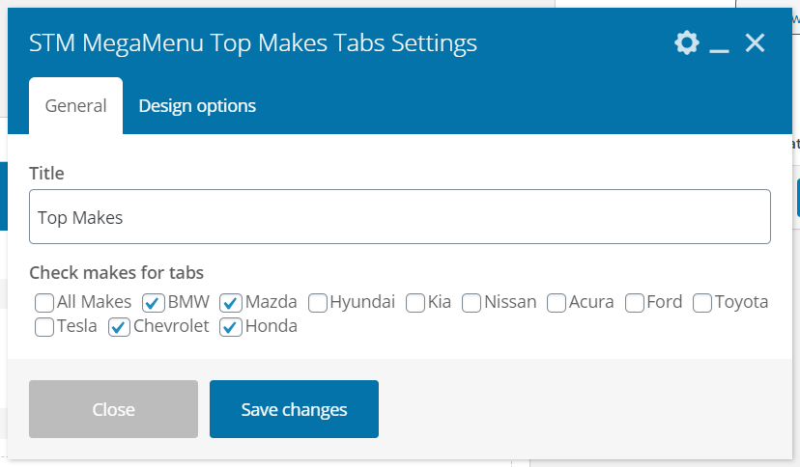Tick the Toyota checkbox
The width and height of the screenshot is (800, 467).
[x=702, y=303]
